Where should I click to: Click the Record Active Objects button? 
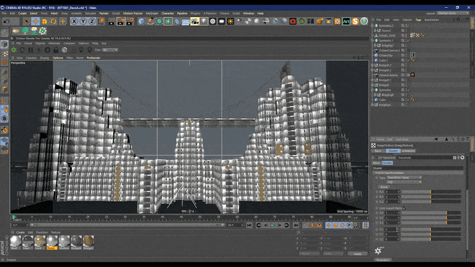tap(305, 225)
